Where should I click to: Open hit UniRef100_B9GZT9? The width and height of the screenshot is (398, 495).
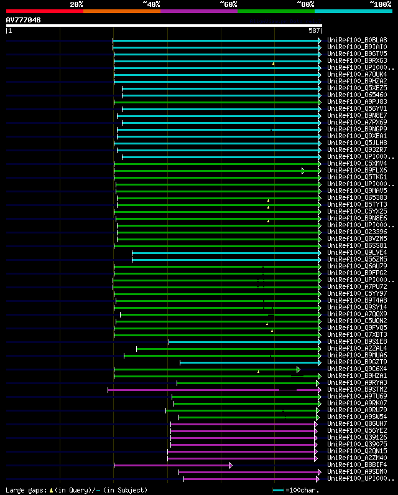[x=357, y=362]
